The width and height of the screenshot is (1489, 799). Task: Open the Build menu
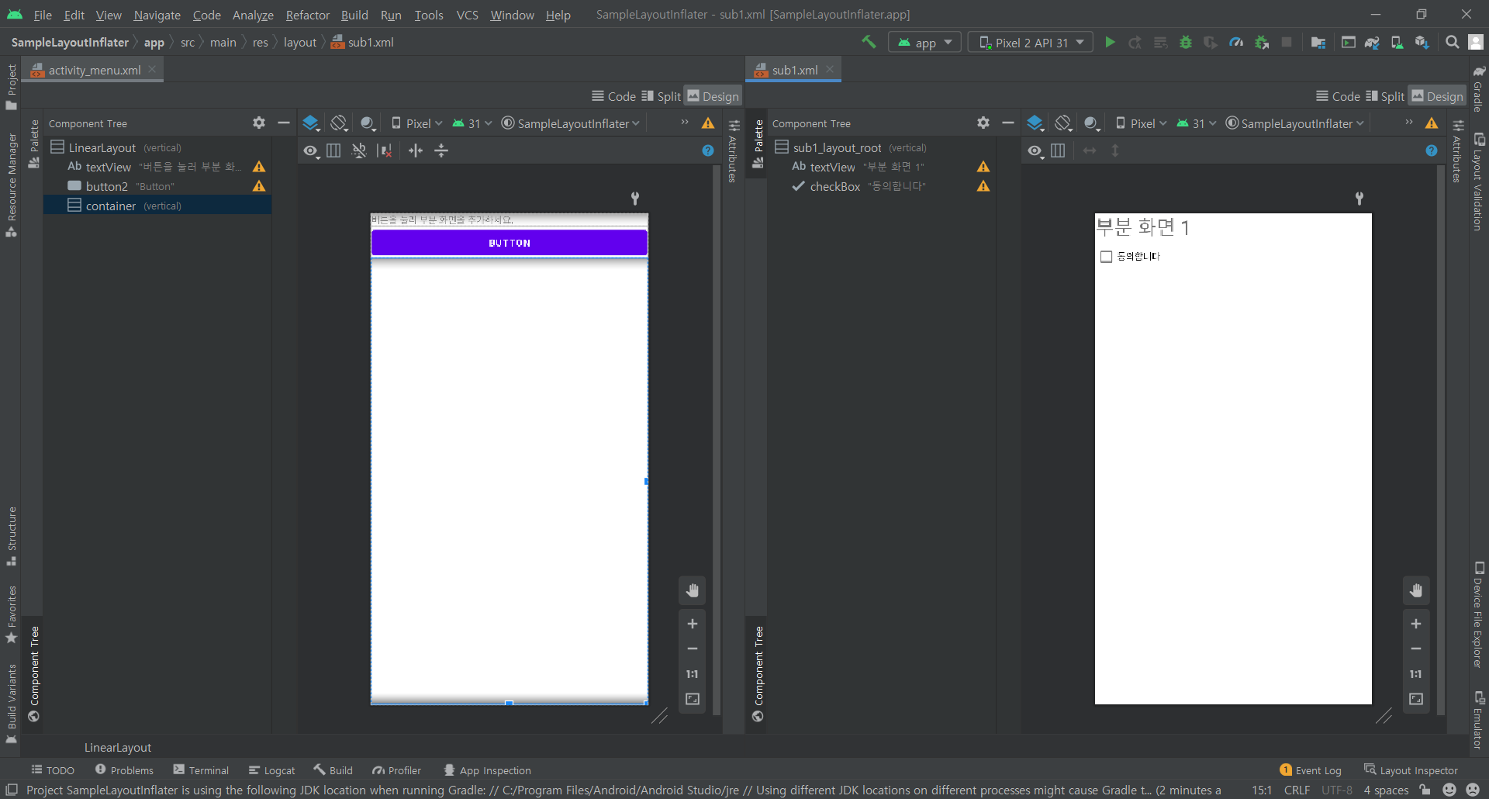354,15
